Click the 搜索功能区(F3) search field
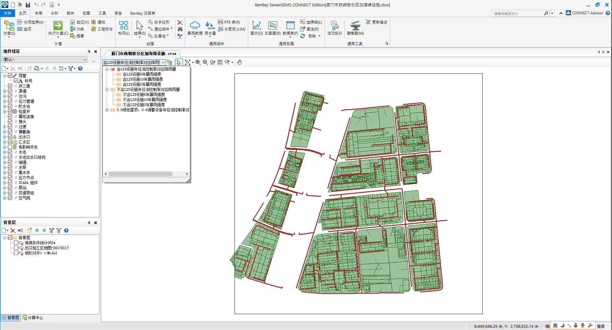 [517, 13]
